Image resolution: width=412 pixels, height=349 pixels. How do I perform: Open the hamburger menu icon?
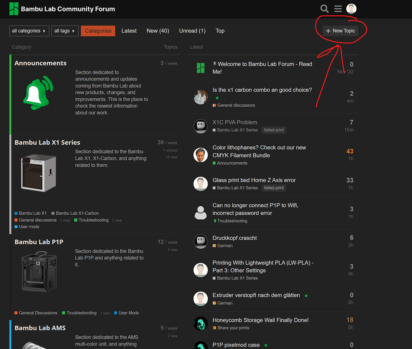[338, 9]
